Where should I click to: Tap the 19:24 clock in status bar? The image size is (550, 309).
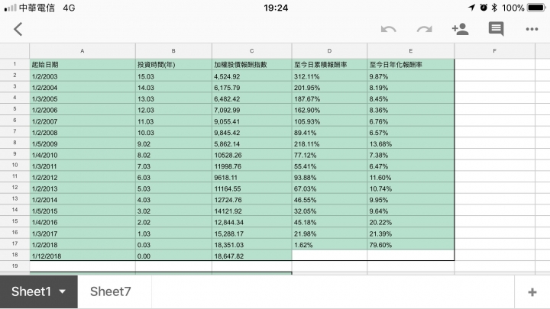(x=276, y=8)
